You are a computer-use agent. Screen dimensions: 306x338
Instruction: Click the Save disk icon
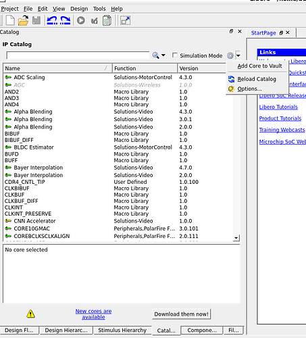tap(36, 21)
